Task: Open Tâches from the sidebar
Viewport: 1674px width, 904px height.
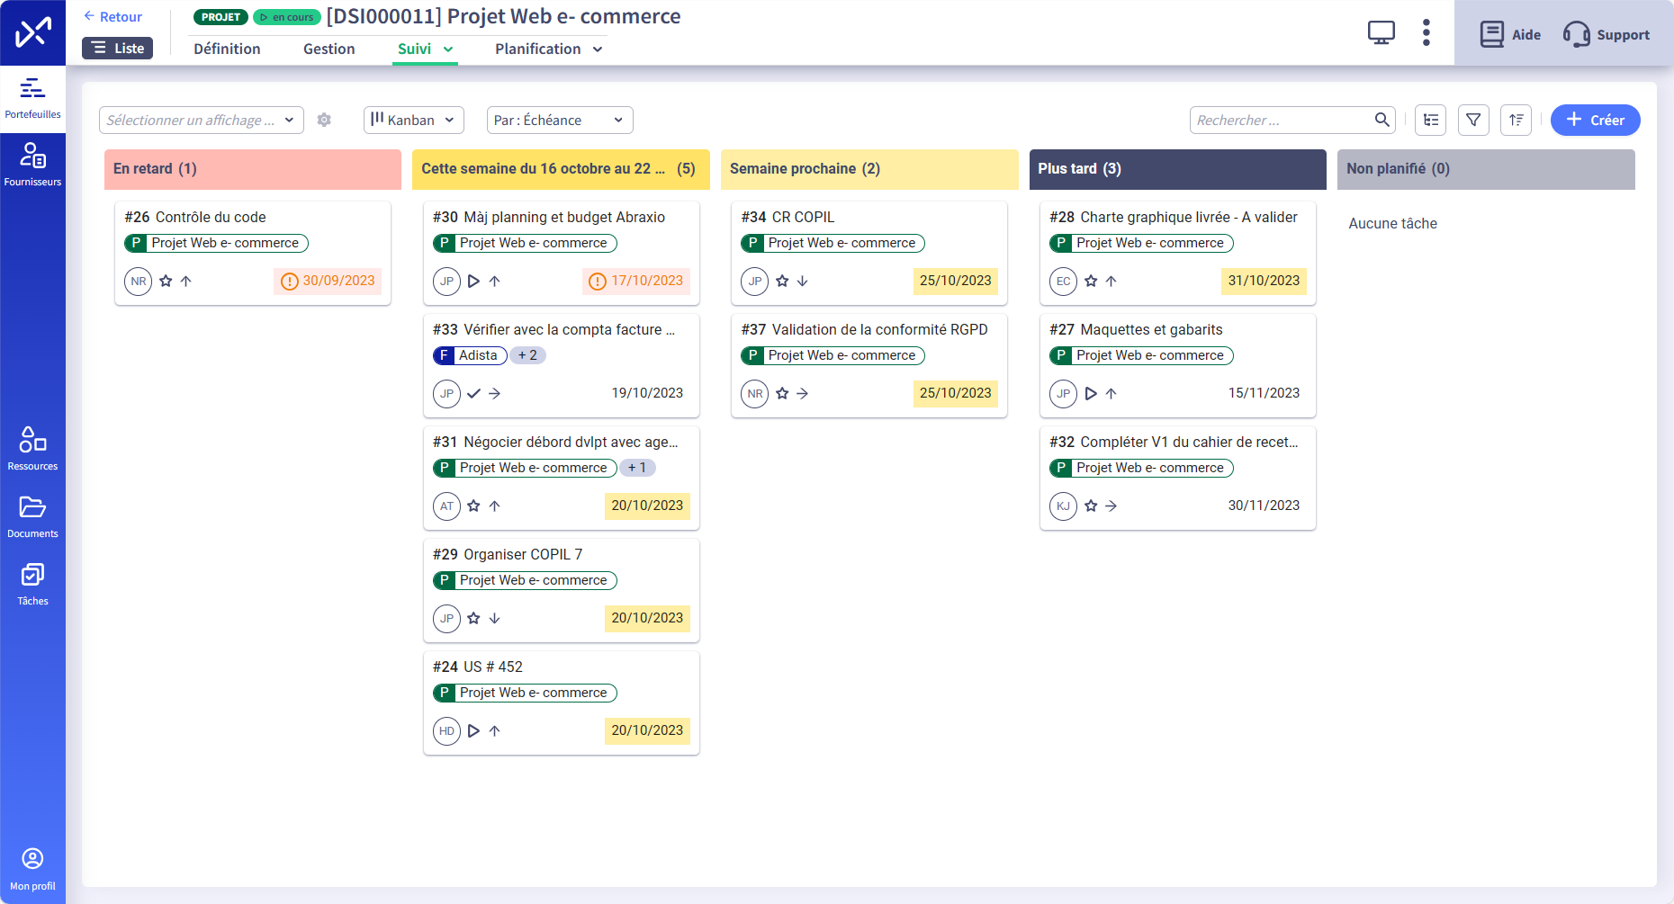Action: point(32,585)
